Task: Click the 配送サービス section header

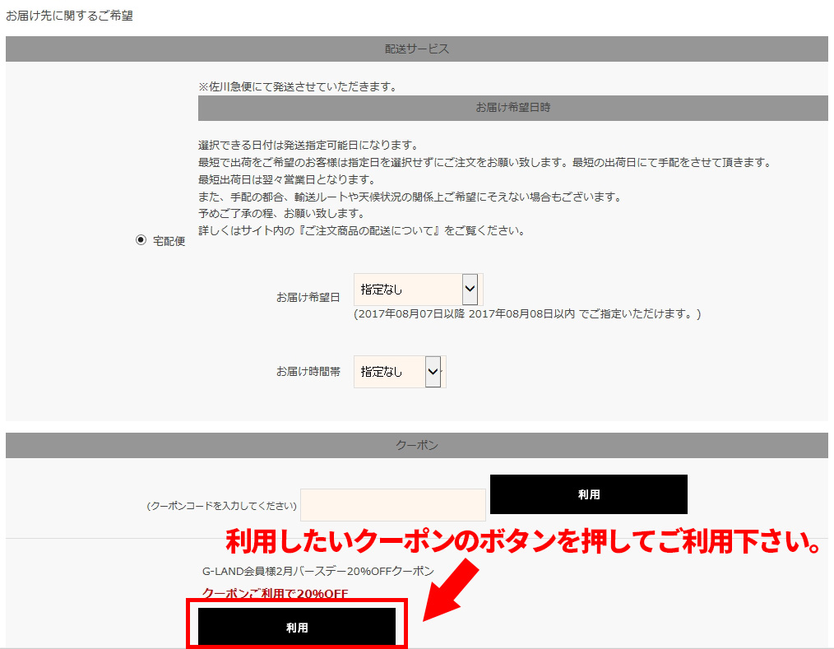Action: pos(416,49)
